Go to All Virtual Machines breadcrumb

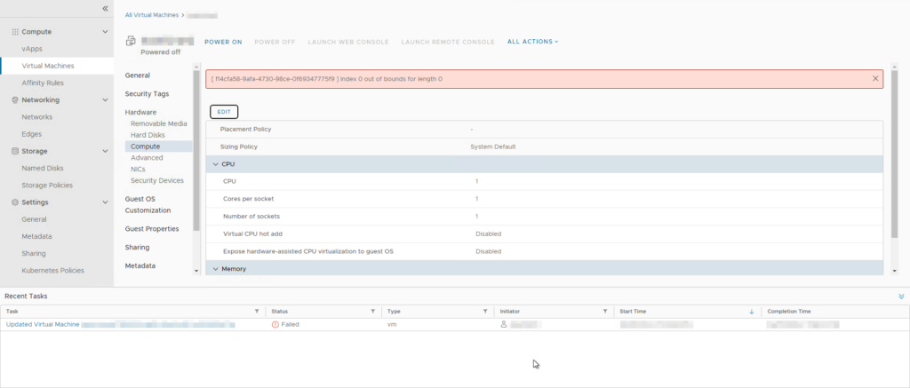[150, 15]
